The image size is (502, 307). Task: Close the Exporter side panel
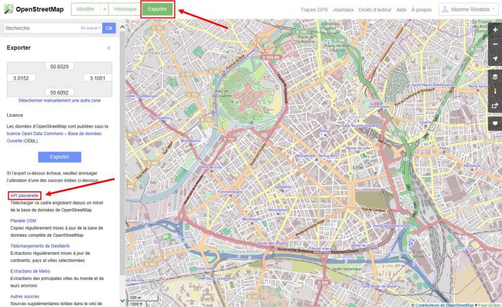click(x=109, y=48)
